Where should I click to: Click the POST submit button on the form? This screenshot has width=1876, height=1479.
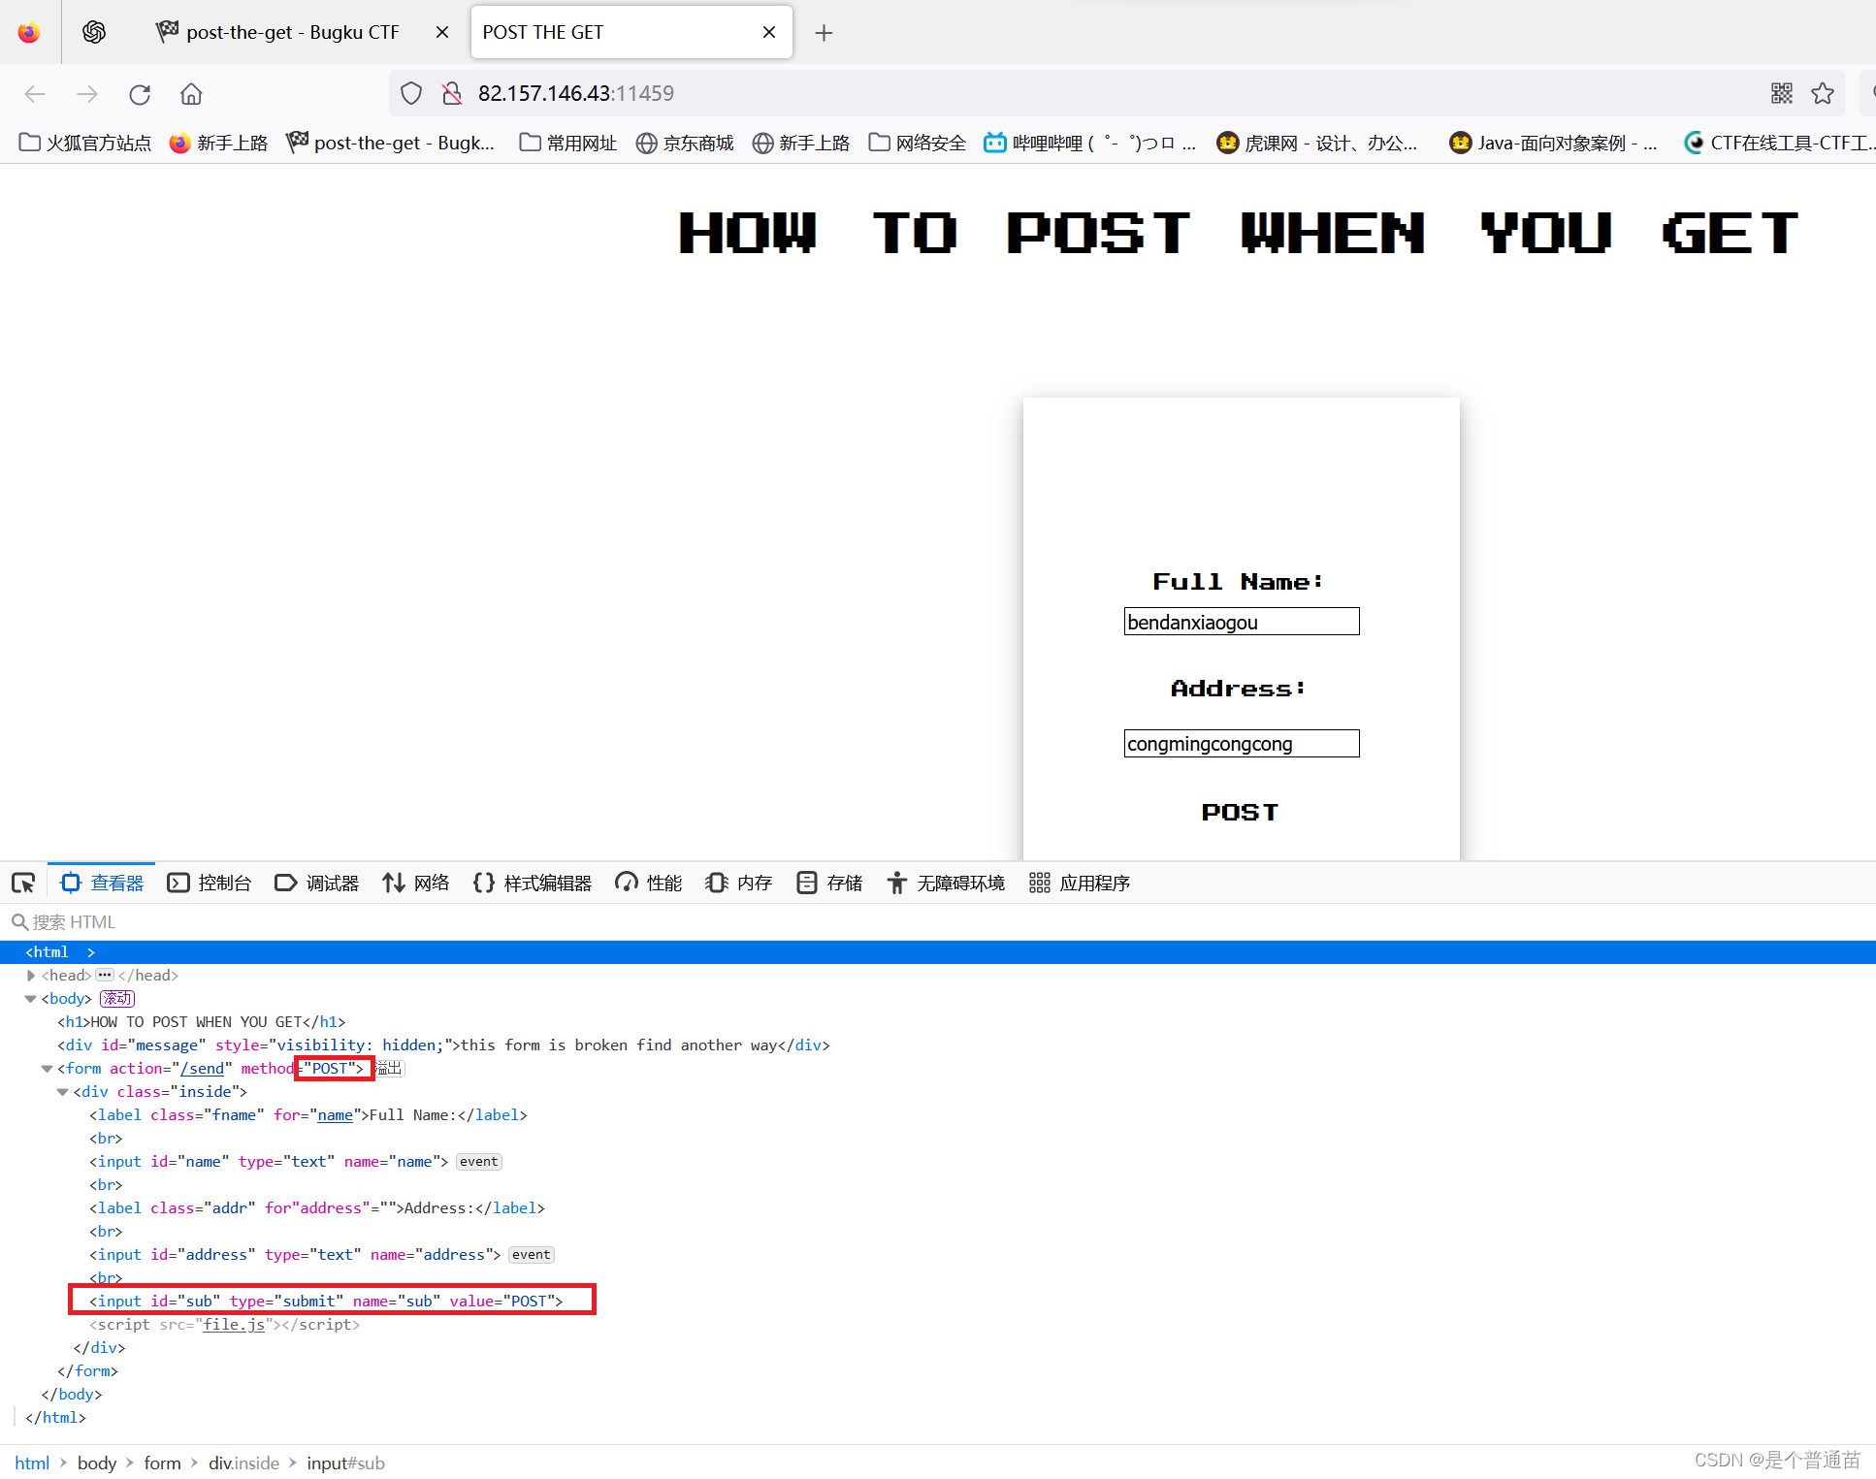pyautogui.click(x=1240, y=812)
